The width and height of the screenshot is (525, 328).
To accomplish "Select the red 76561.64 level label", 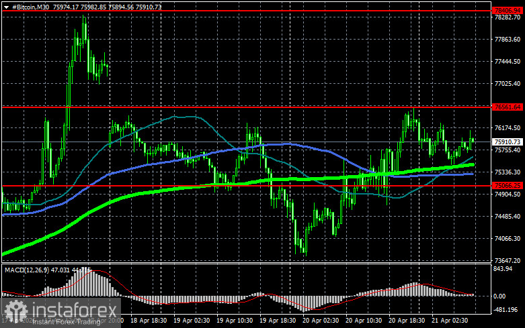I will tap(508, 107).
